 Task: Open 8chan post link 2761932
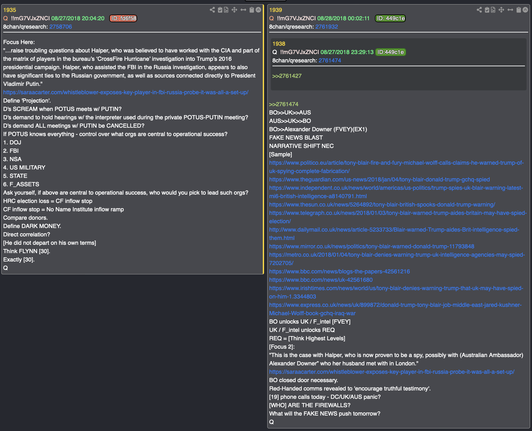point(327,27)
